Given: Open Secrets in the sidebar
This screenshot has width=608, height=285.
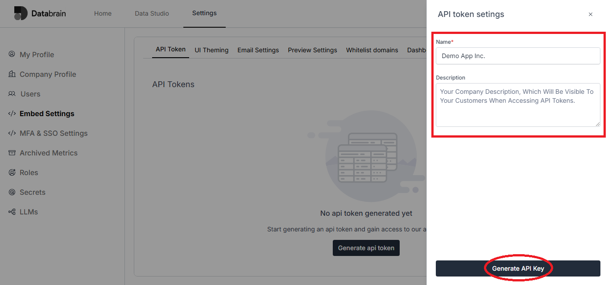Looking at the screenshot, I should [x=33, y=192].
